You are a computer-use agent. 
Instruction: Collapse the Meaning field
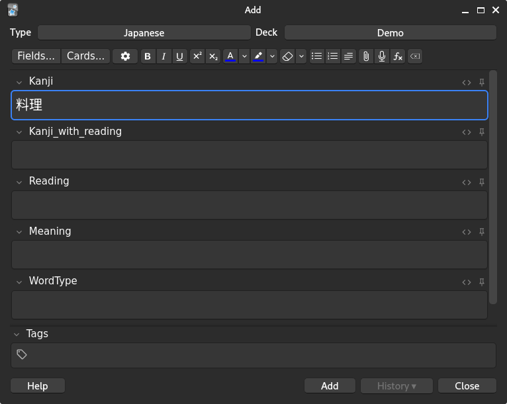(19, 231)
